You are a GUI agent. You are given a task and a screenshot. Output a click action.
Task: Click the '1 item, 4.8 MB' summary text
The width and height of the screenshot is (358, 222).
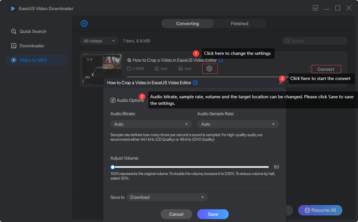coord(136,41)
